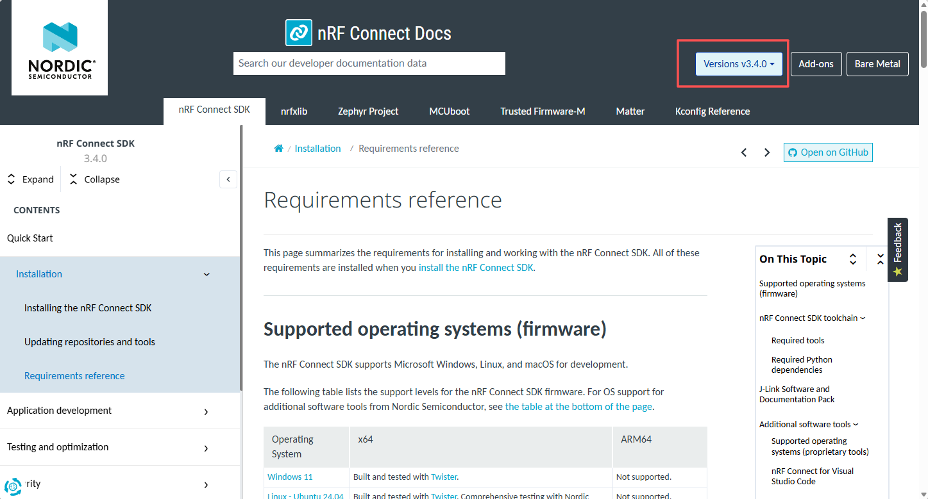
Task: Jump to Supported operating systems (firmware) topic link
Action: (812, 288)
